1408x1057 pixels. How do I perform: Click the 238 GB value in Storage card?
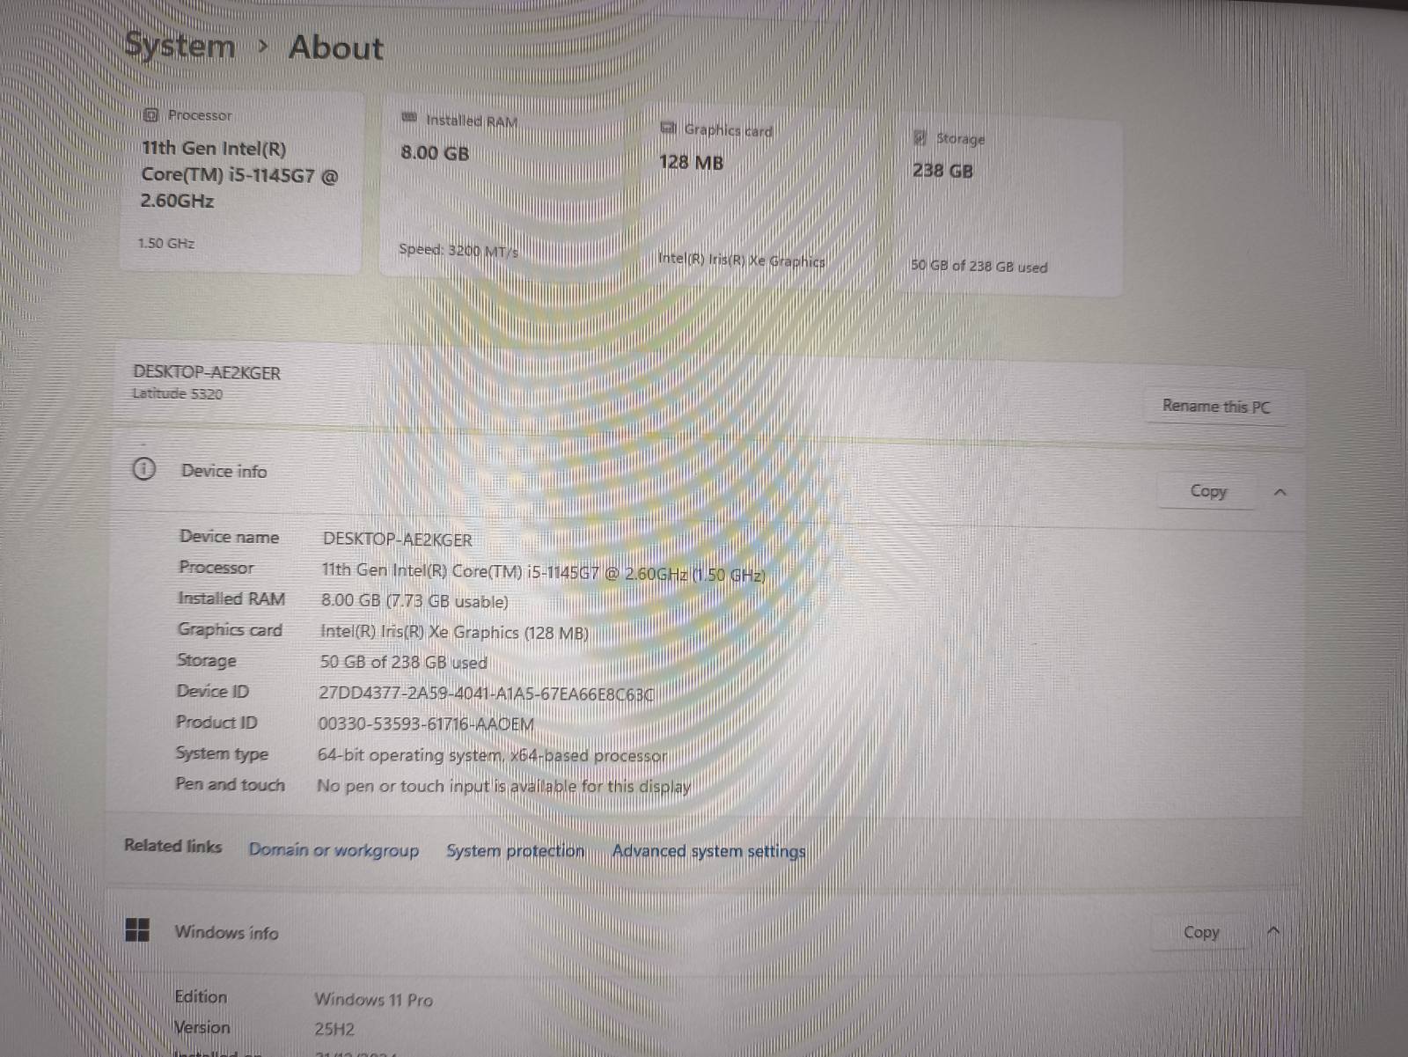pyautogui.click(x=942, y=171)
